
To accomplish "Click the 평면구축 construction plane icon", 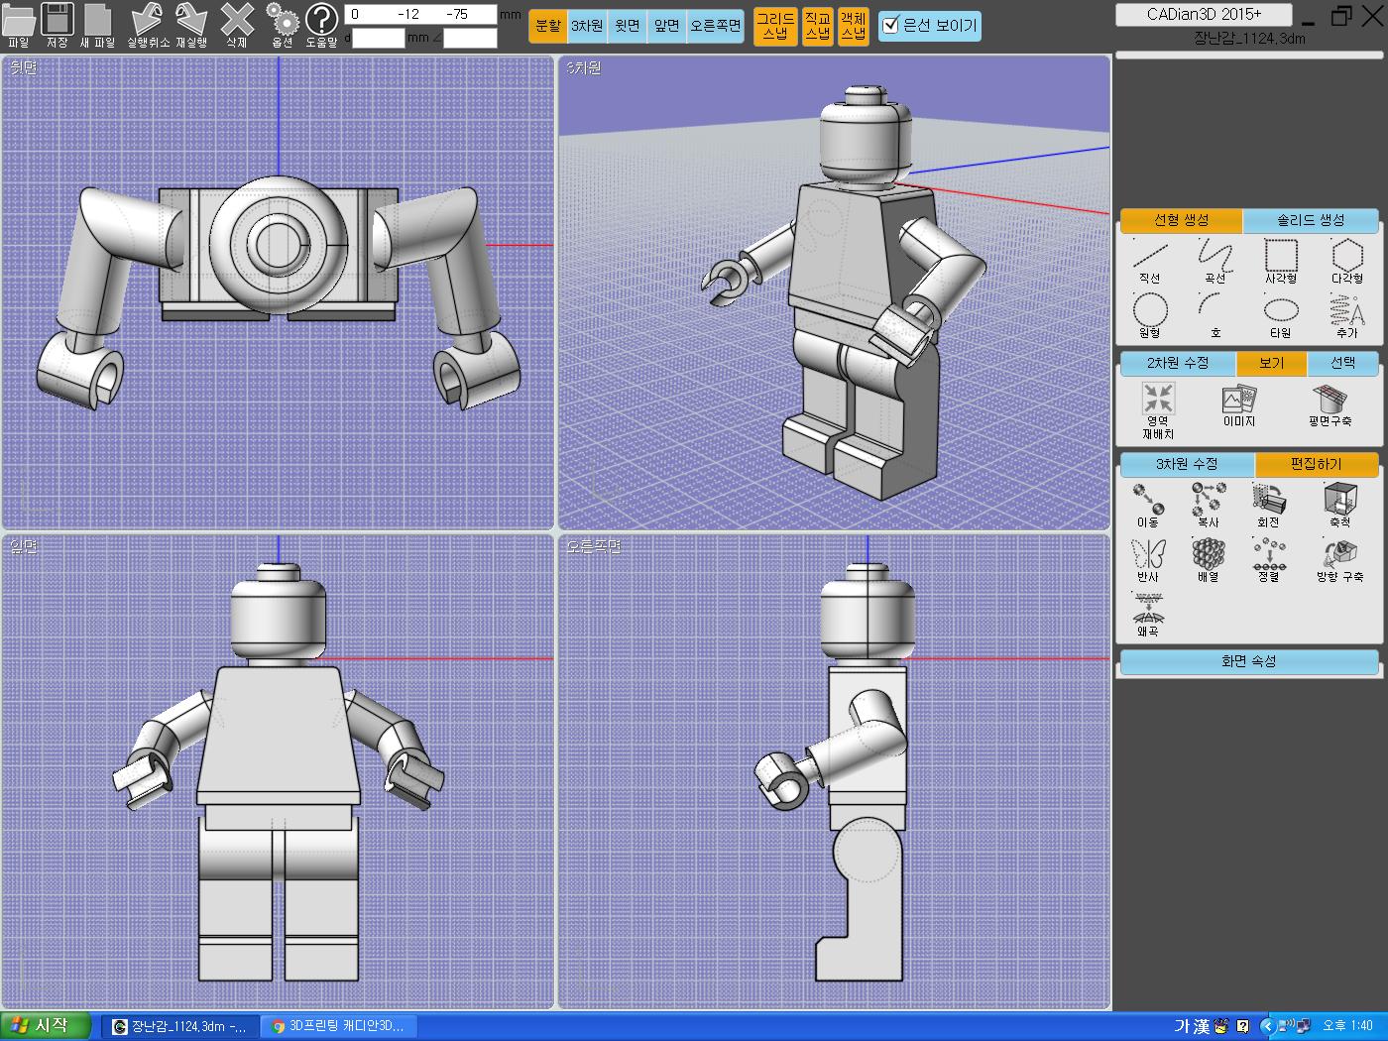I will pyautogui.click(x=1330, y=406).
